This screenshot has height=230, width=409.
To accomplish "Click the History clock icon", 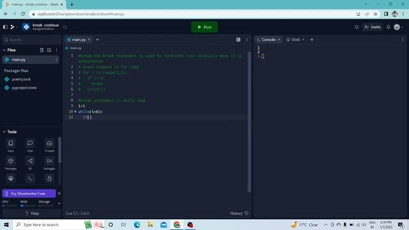I will pos(247,213).
